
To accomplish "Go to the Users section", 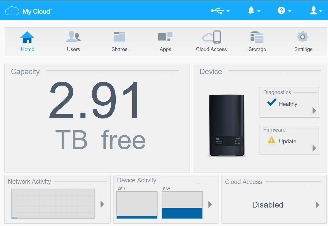I will (x=73, y=37).
